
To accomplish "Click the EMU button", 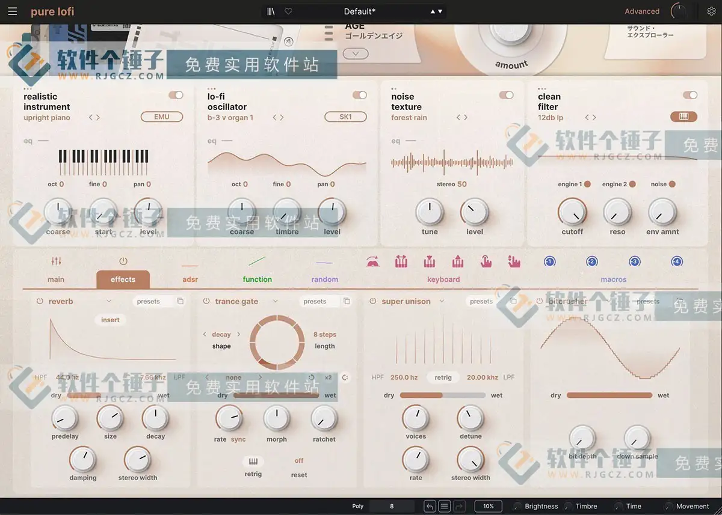I will coord(162,117).
